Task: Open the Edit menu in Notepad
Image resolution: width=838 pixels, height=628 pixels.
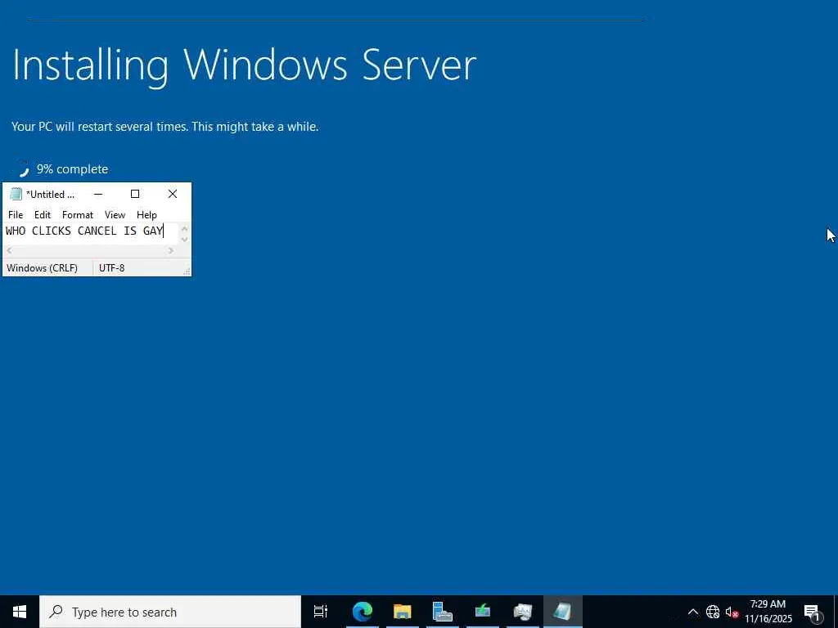Action: coord(43,215)
